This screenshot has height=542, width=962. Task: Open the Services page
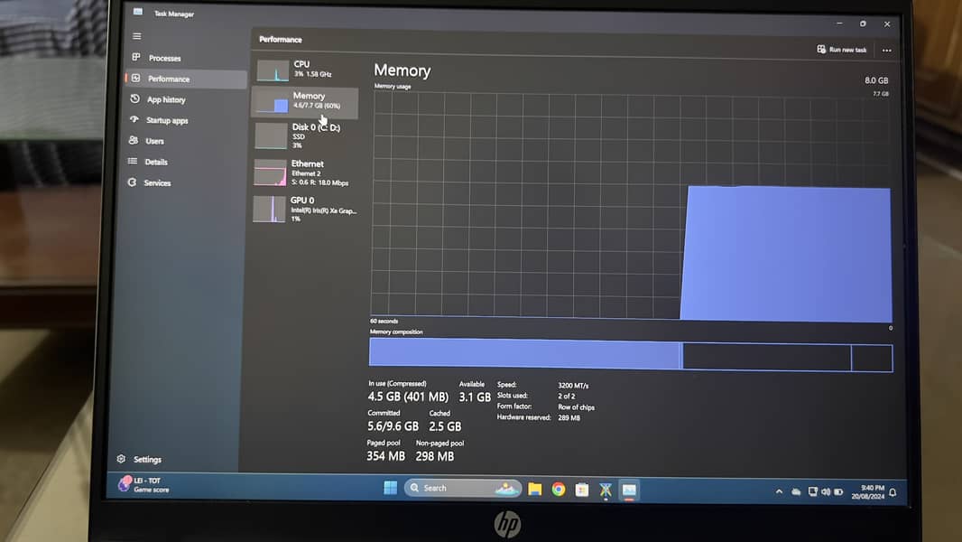point(156,182)
